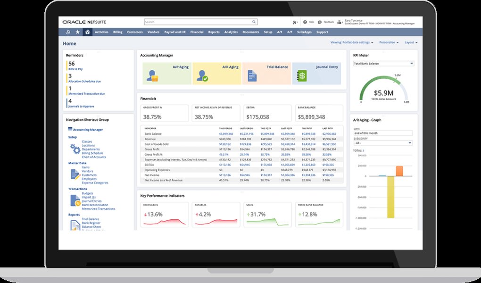Image resolution: width=481 pixels, height=283 pixels.
Task: Open the A/R Aging tile icon
Action: pos(202,75)
